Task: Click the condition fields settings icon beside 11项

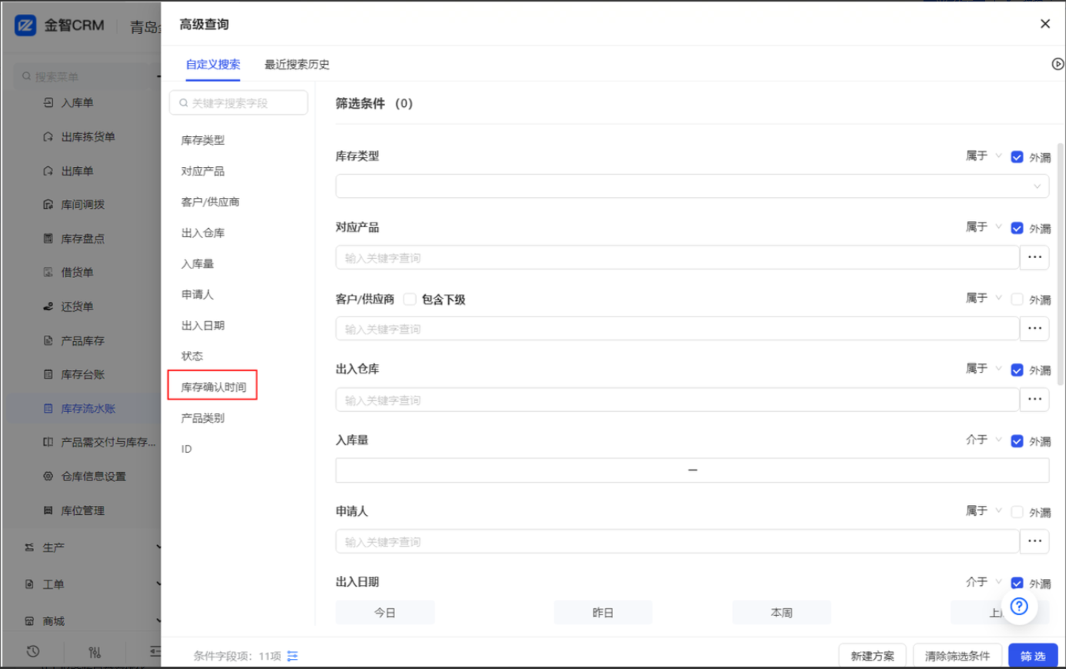Action: coord(293,656)
